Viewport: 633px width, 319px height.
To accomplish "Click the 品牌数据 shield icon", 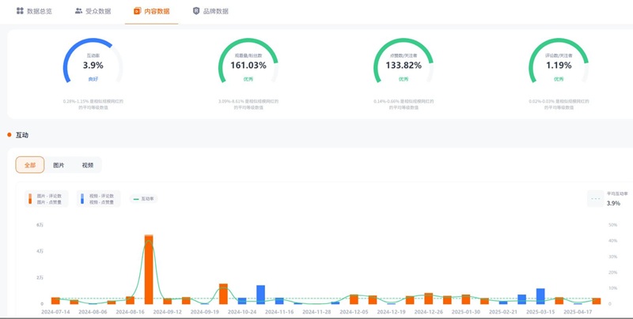I will pos(196,11).
